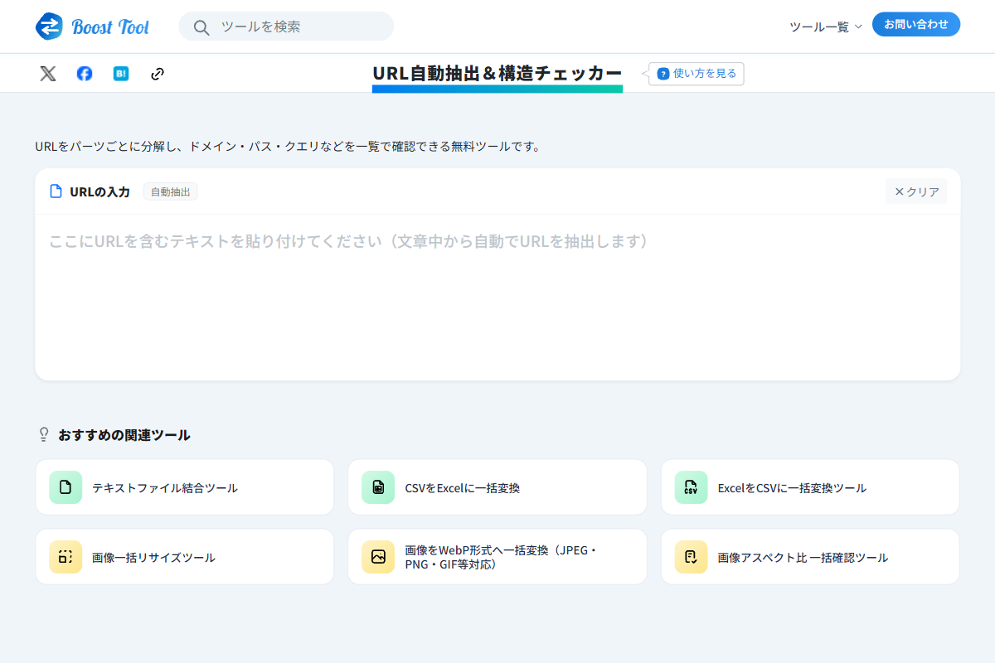This screenshot has height=663, width=995.
Task: Focus the ツールを検索 search field
Action: coord(286,27)
